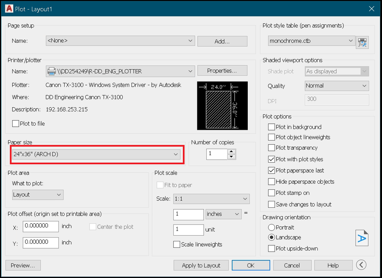
Task: Enable Plot upside-down option
Action: 271,249
